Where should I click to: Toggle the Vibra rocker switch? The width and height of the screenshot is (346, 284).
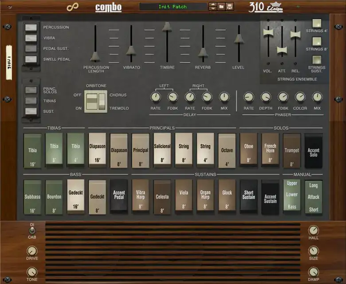click(31, 38)
